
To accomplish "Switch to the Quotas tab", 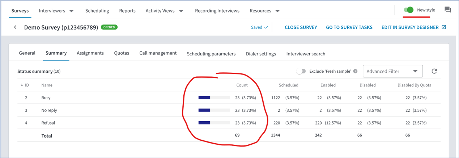I will (122, 53).
